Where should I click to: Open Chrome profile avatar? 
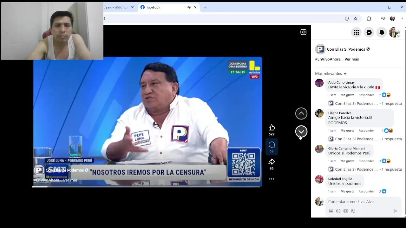click(x=393, y=19)
